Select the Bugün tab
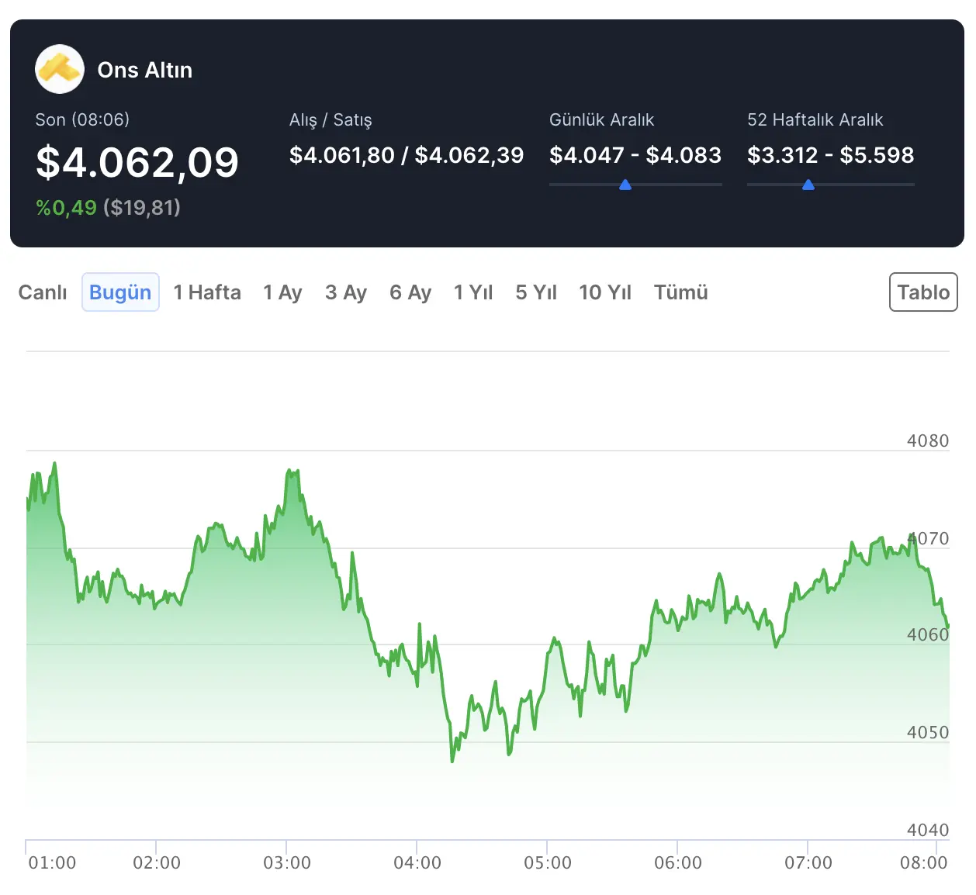 coord(120,292)
